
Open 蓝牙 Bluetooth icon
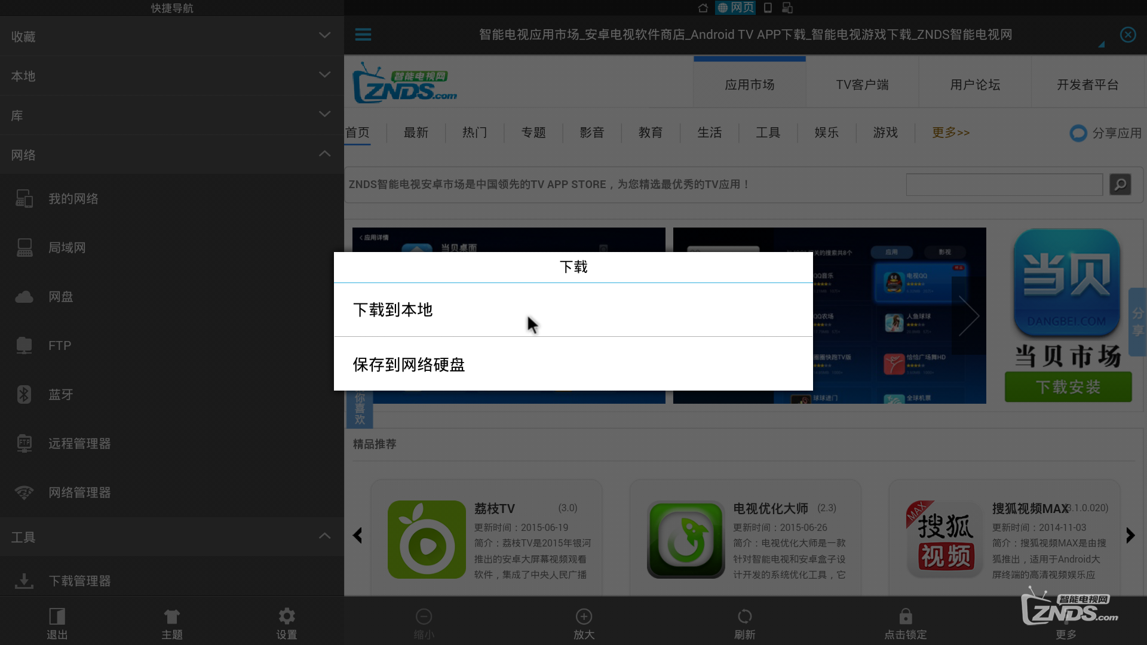pyautogui.click(x=24, y=394)
